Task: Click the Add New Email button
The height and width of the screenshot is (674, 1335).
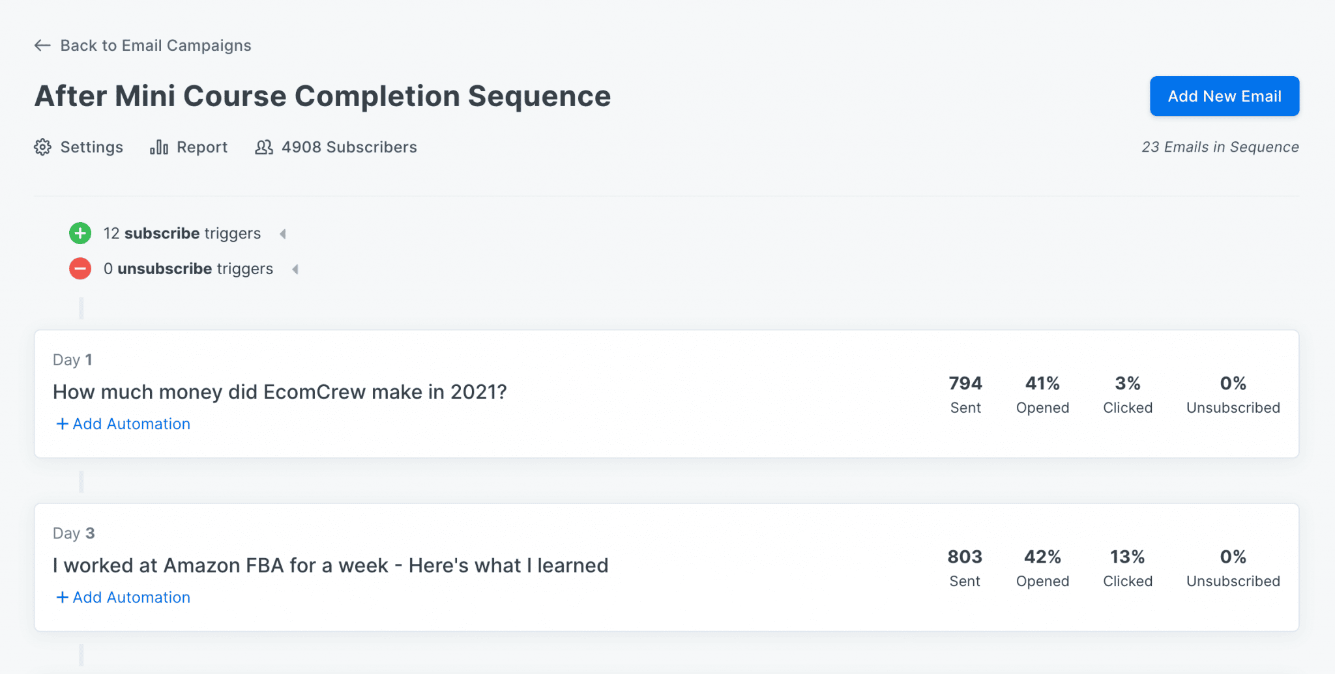Action: click(1224, 96)
